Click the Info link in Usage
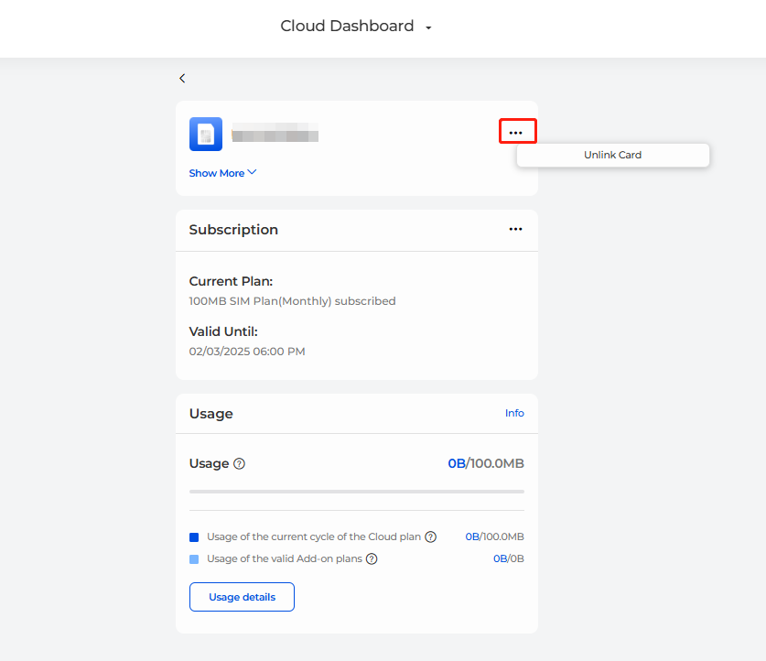Screen dimensions: 766x661 [514, 414]
